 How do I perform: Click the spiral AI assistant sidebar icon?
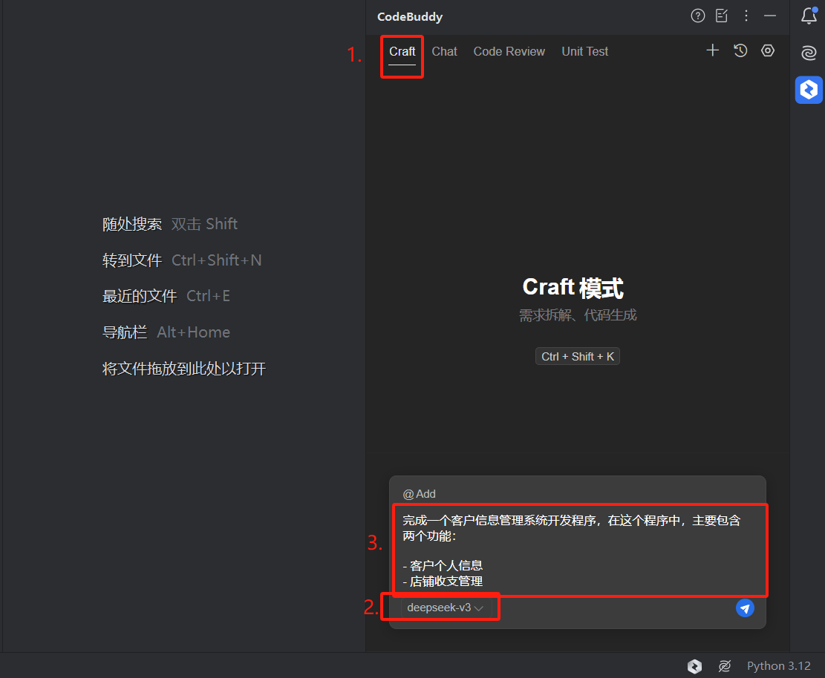tap(809, 53)
